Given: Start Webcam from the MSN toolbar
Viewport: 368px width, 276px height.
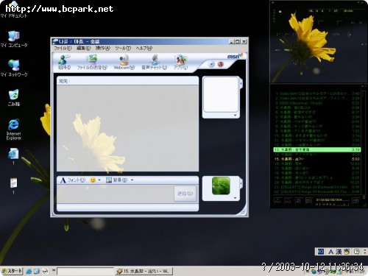Looking at the screenshot, I should pyautogui.click(x=124, y=62).
